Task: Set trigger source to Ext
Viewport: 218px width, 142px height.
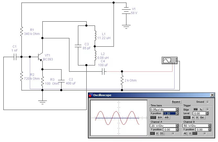Action: [x=202, y=118]
